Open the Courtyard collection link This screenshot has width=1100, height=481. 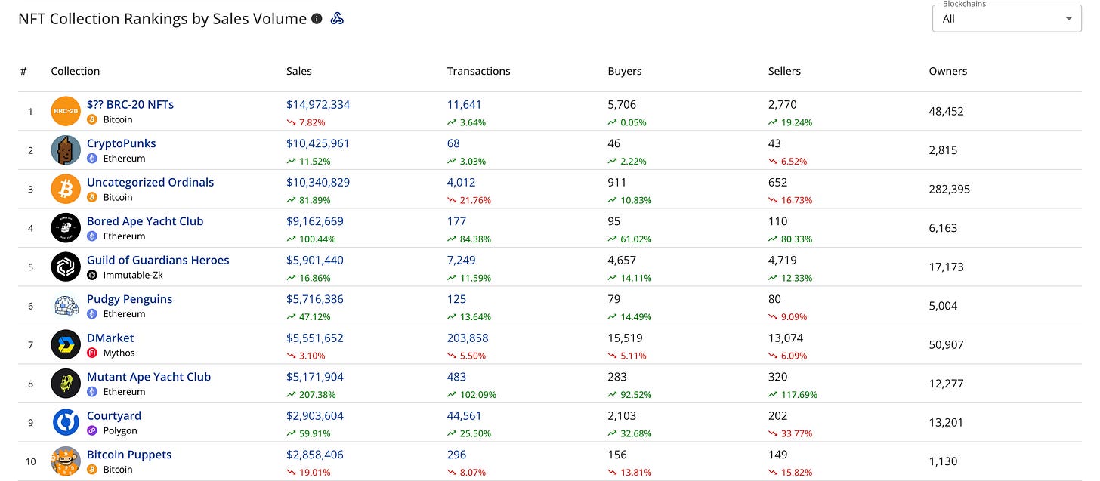[x=114, y=415]
